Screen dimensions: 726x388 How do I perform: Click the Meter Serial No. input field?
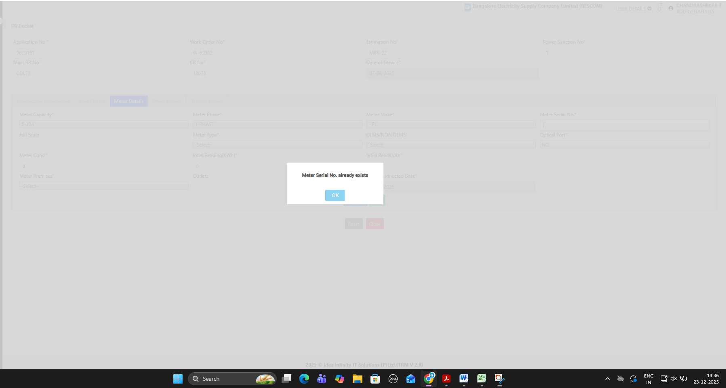point(625,125)
